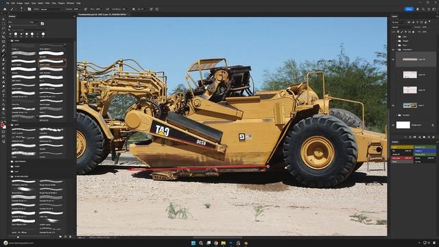Filter layers to show type layers
Viewport: 439px width, 247px height.
[418, 22]
